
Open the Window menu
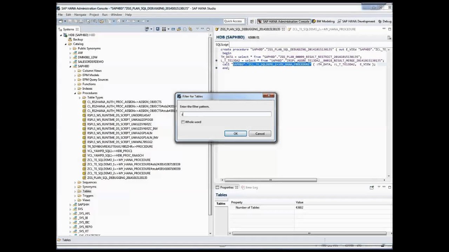pos(116,15)
